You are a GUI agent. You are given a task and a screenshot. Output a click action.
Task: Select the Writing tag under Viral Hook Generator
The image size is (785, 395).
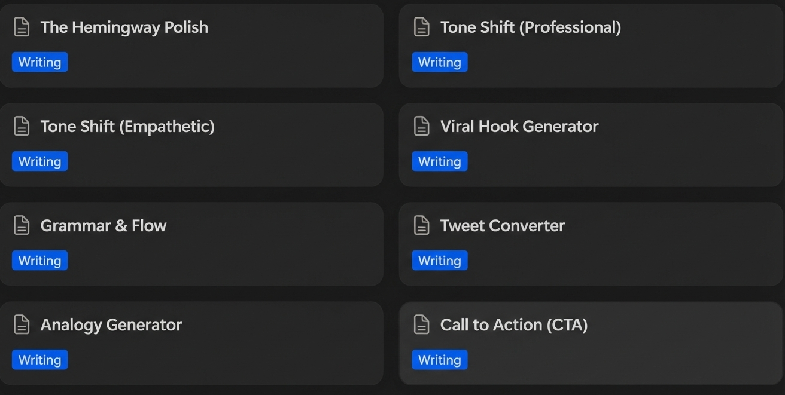[x=440, y=161]
